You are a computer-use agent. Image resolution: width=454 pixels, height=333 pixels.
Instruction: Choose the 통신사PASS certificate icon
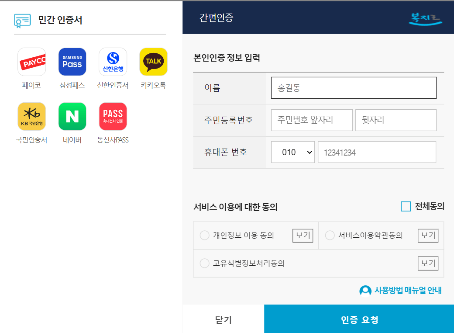(113, 116)
